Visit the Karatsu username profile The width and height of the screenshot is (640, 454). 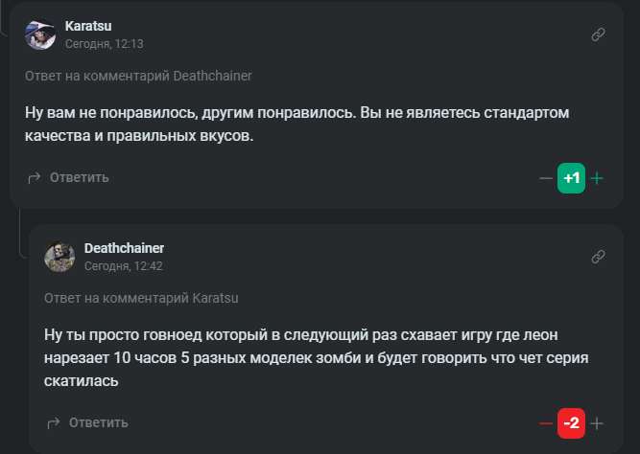[x=88, y=26]
